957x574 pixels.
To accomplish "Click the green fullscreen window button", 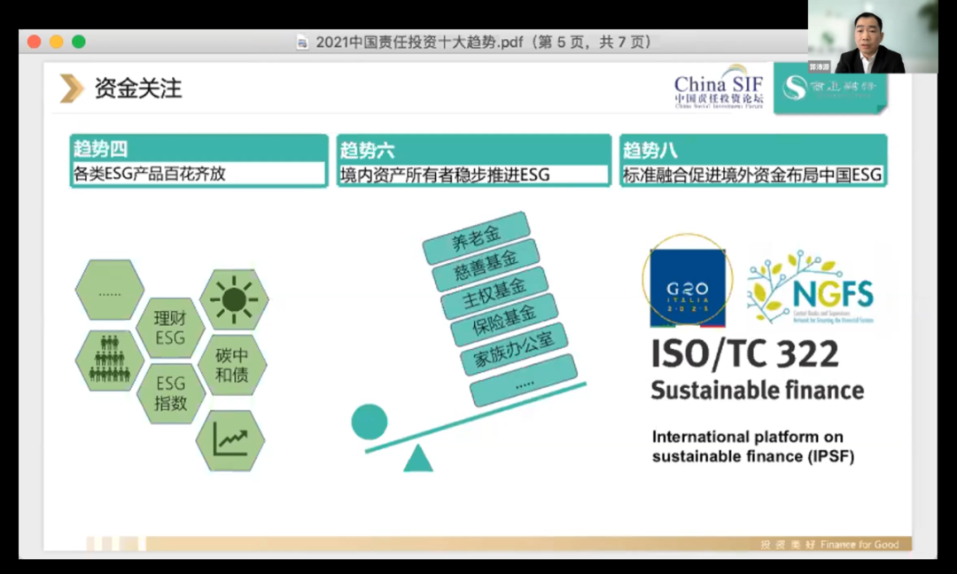I will (x=79, y=42).
